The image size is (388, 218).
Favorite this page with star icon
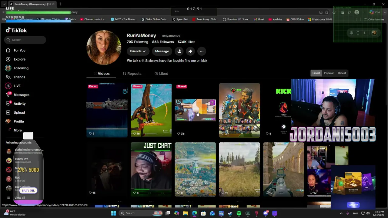click(x=327, y=12)
